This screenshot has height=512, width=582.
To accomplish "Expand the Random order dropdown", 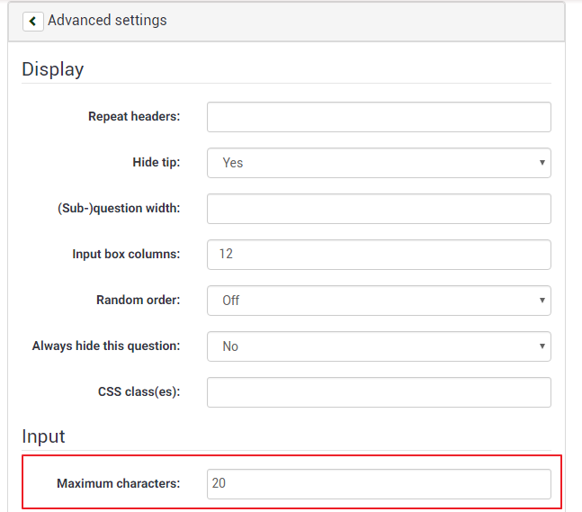I will [x=378, y=301].
